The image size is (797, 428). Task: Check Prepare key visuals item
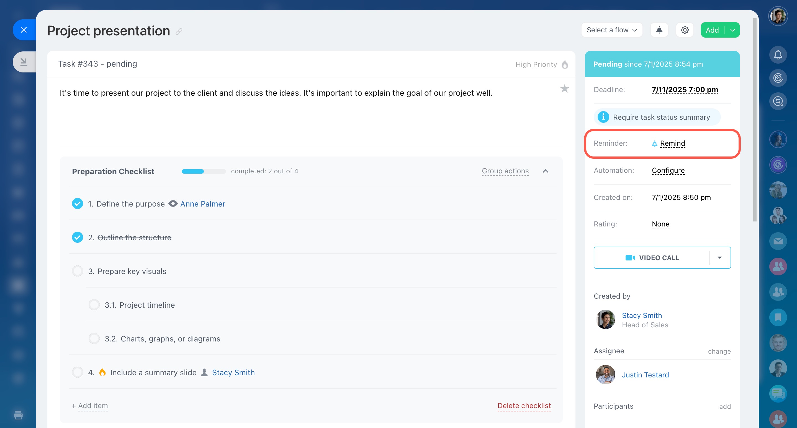(x=77, y=271)
